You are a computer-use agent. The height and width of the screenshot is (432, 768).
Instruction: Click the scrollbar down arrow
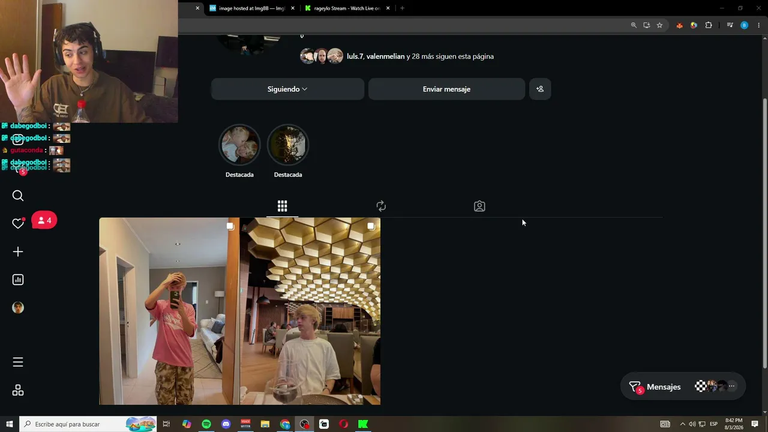pos(764,412)
